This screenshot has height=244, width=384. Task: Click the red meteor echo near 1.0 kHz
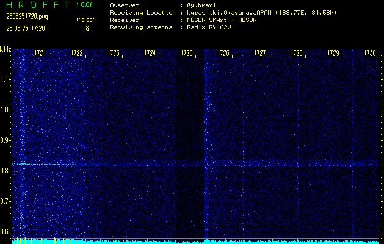point(210,104)
